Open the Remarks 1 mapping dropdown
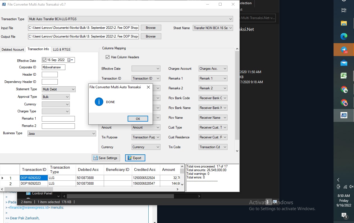Screen dimensions: 354x223 tap(213, 78)
